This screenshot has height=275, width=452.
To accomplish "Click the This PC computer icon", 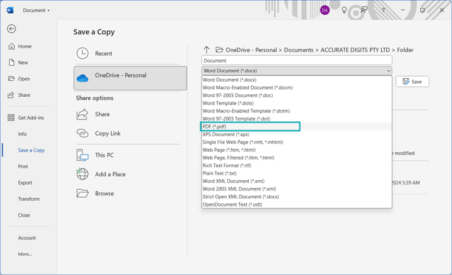I will (83, 155).
